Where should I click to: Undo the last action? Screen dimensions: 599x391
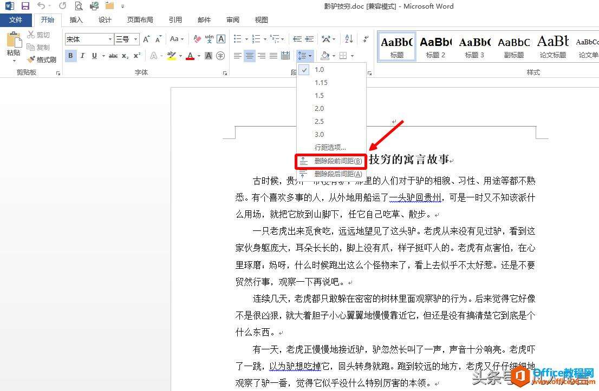[41, 6]
